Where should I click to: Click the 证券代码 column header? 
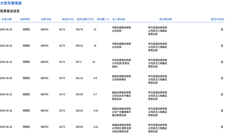pos(46,19)
